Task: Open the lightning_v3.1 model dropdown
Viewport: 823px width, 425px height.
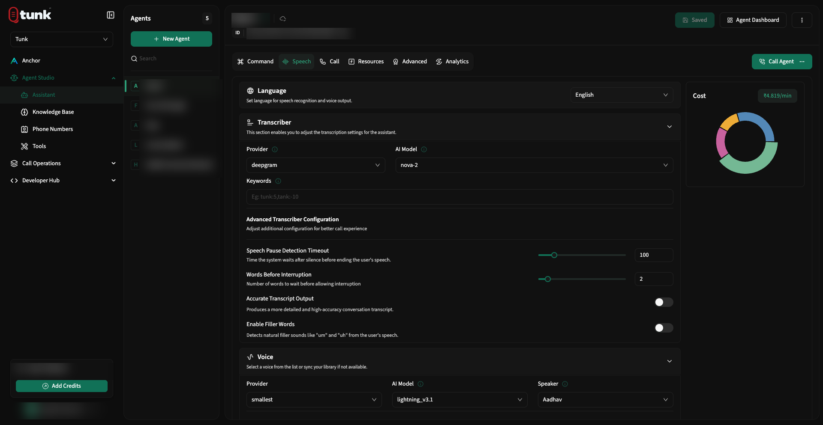Action: pyautogui.click(x=460, y=400)
